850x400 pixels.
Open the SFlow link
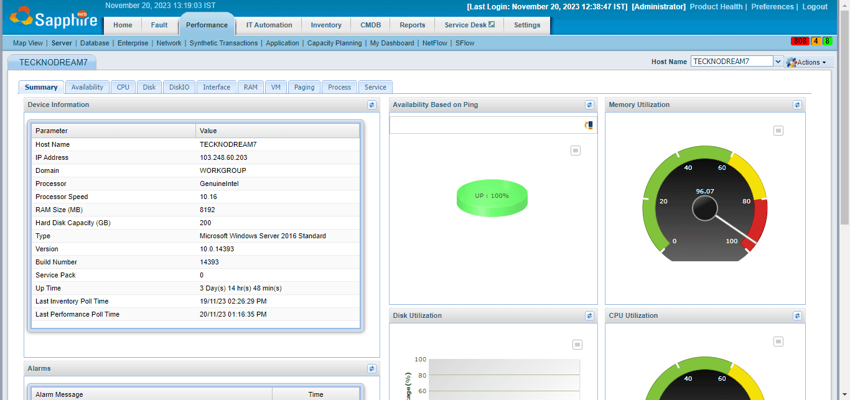click(465, 43)
